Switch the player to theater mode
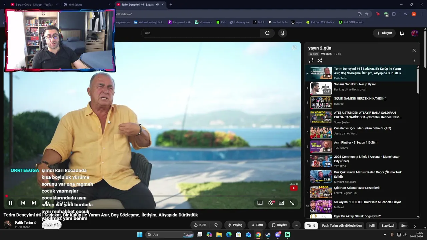 click(x=281, y=203)
